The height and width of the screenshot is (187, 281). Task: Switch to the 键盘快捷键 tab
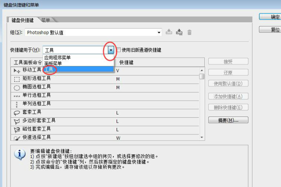tap(22, 20)
